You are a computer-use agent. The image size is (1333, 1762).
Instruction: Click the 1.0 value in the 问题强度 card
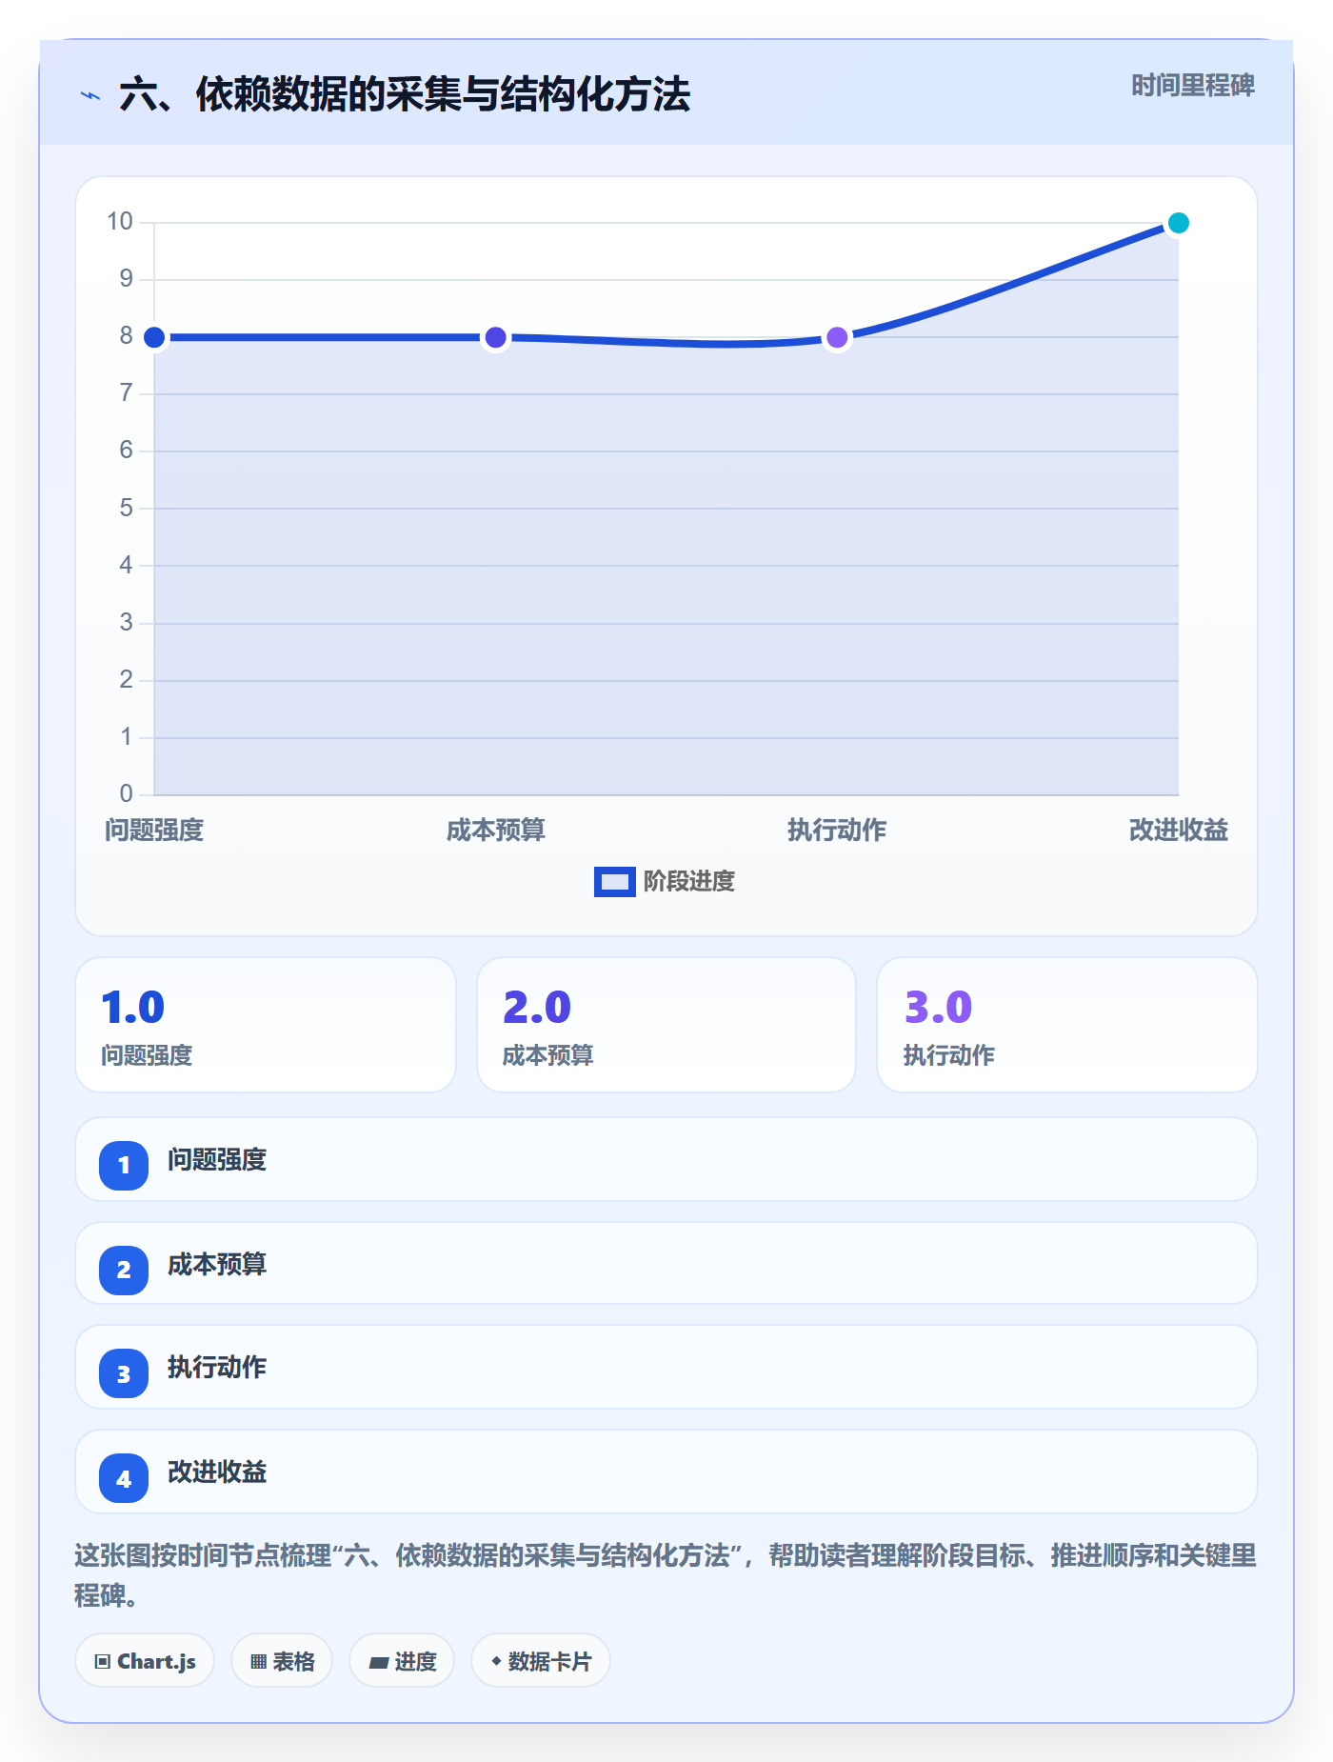tap(133, 1007)
